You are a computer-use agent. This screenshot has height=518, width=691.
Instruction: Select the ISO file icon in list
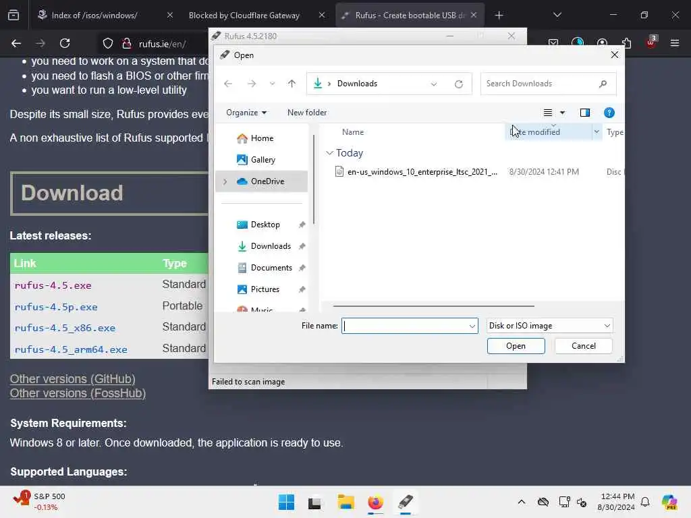point(339,171)
